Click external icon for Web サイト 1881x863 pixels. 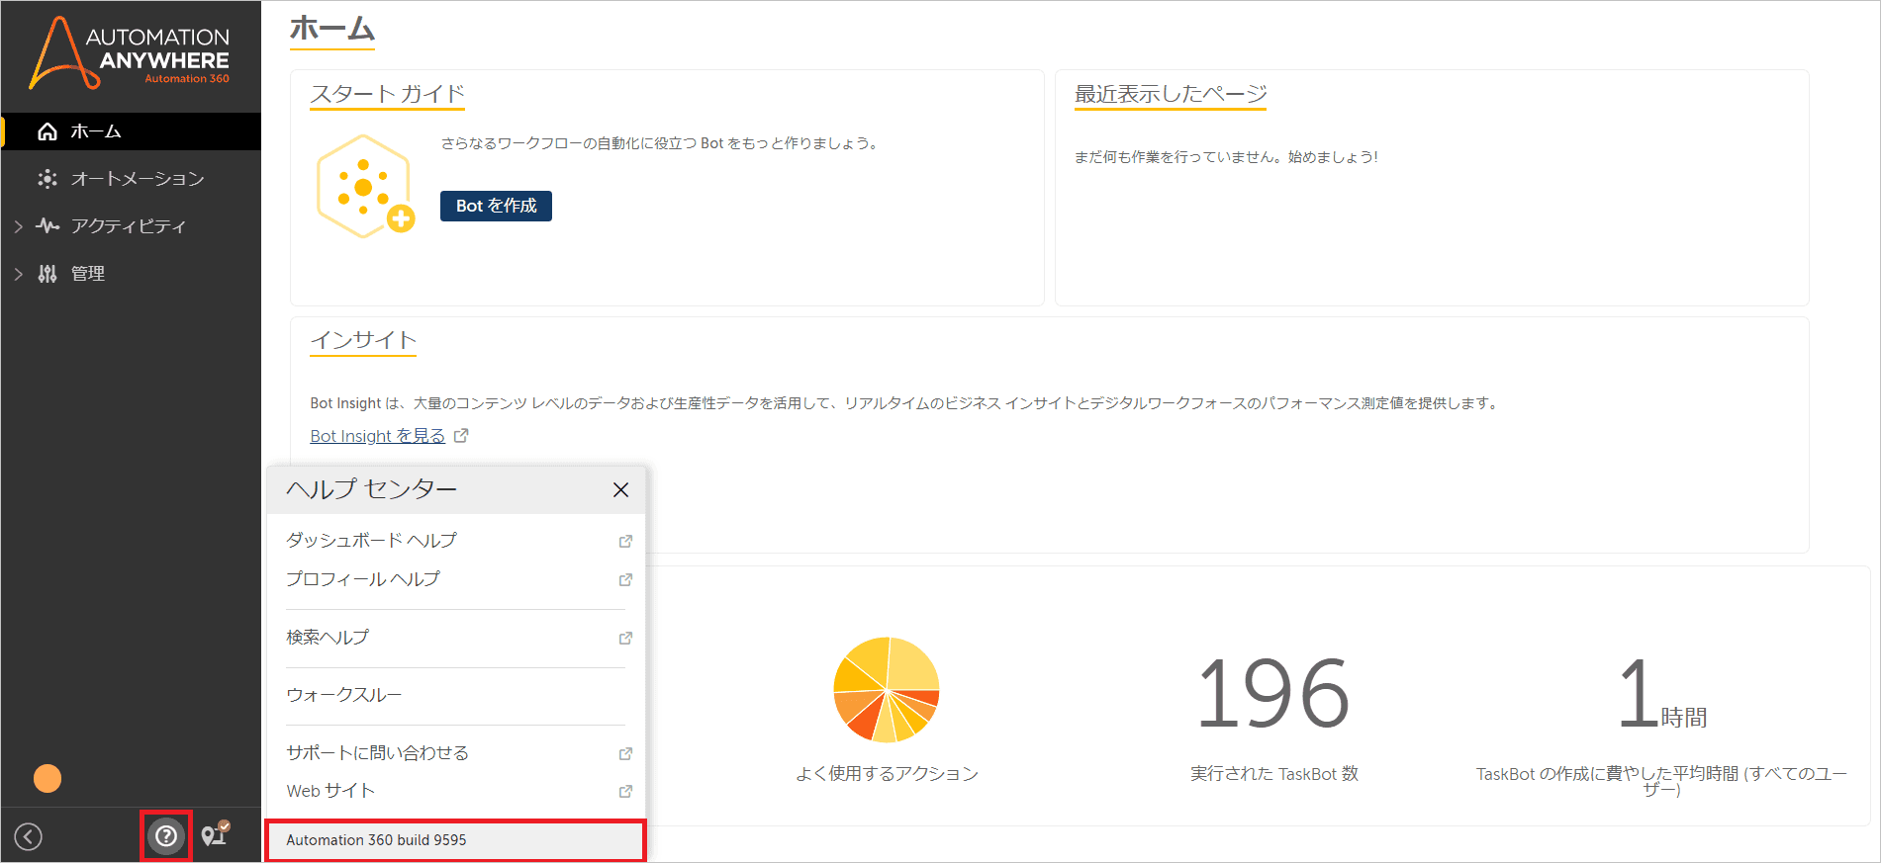click(625, 791)
